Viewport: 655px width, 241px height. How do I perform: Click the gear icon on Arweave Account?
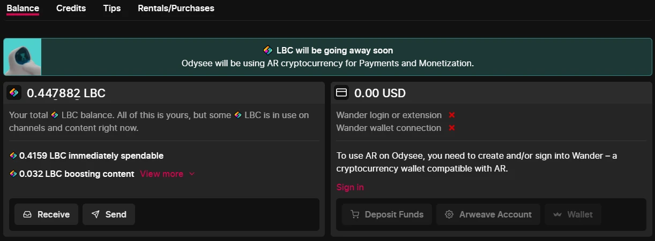(449, 214)
